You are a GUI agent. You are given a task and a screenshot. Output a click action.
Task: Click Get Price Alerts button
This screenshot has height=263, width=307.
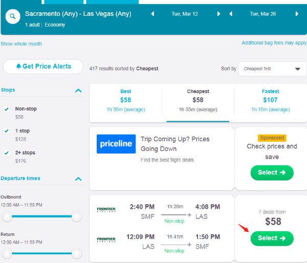[43, 67]
